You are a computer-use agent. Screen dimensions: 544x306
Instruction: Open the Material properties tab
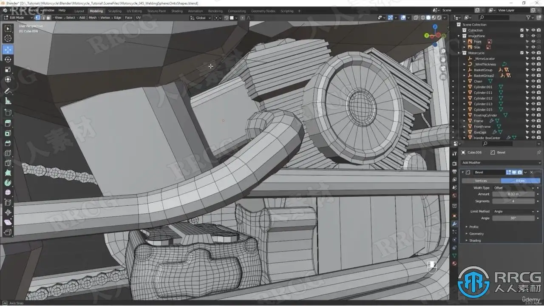click(x=454, y=263)
